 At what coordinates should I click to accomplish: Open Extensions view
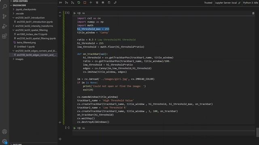tap(4, 36)
